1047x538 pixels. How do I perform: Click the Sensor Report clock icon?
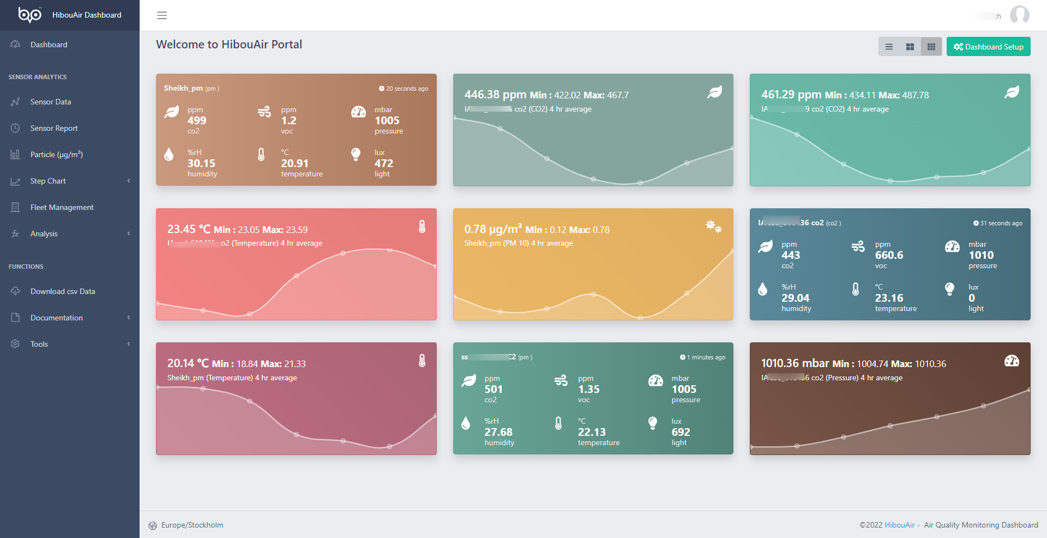(x=15, y=128)
